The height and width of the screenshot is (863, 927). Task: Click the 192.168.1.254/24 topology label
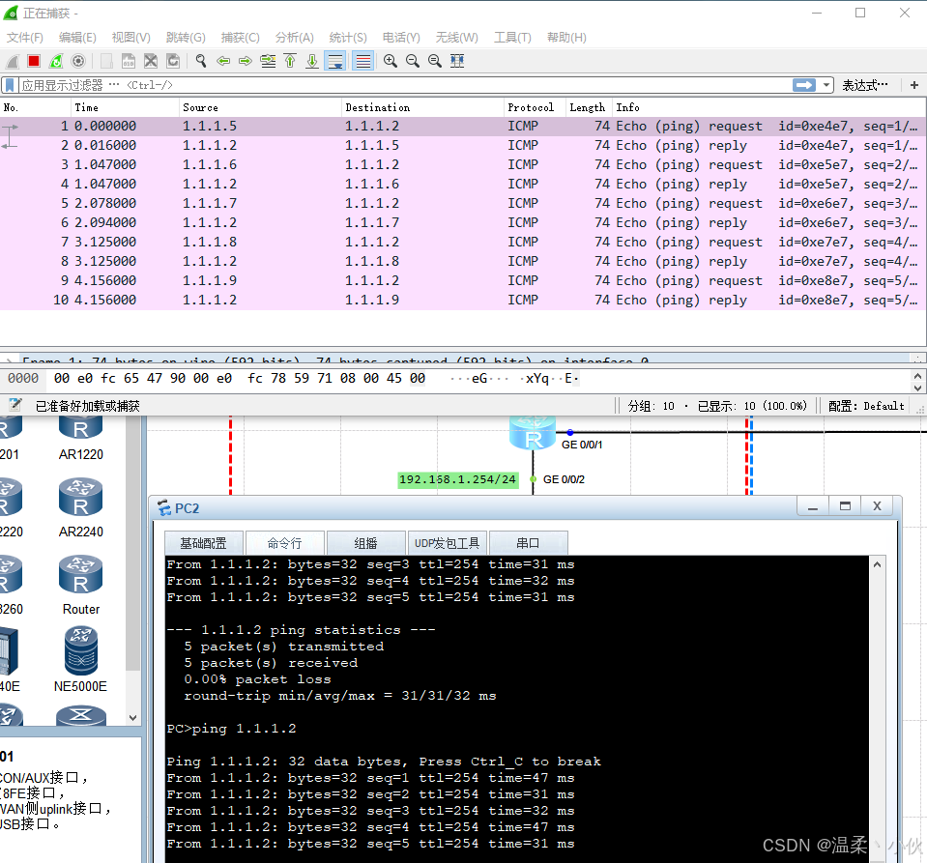(x=457, y=479)
